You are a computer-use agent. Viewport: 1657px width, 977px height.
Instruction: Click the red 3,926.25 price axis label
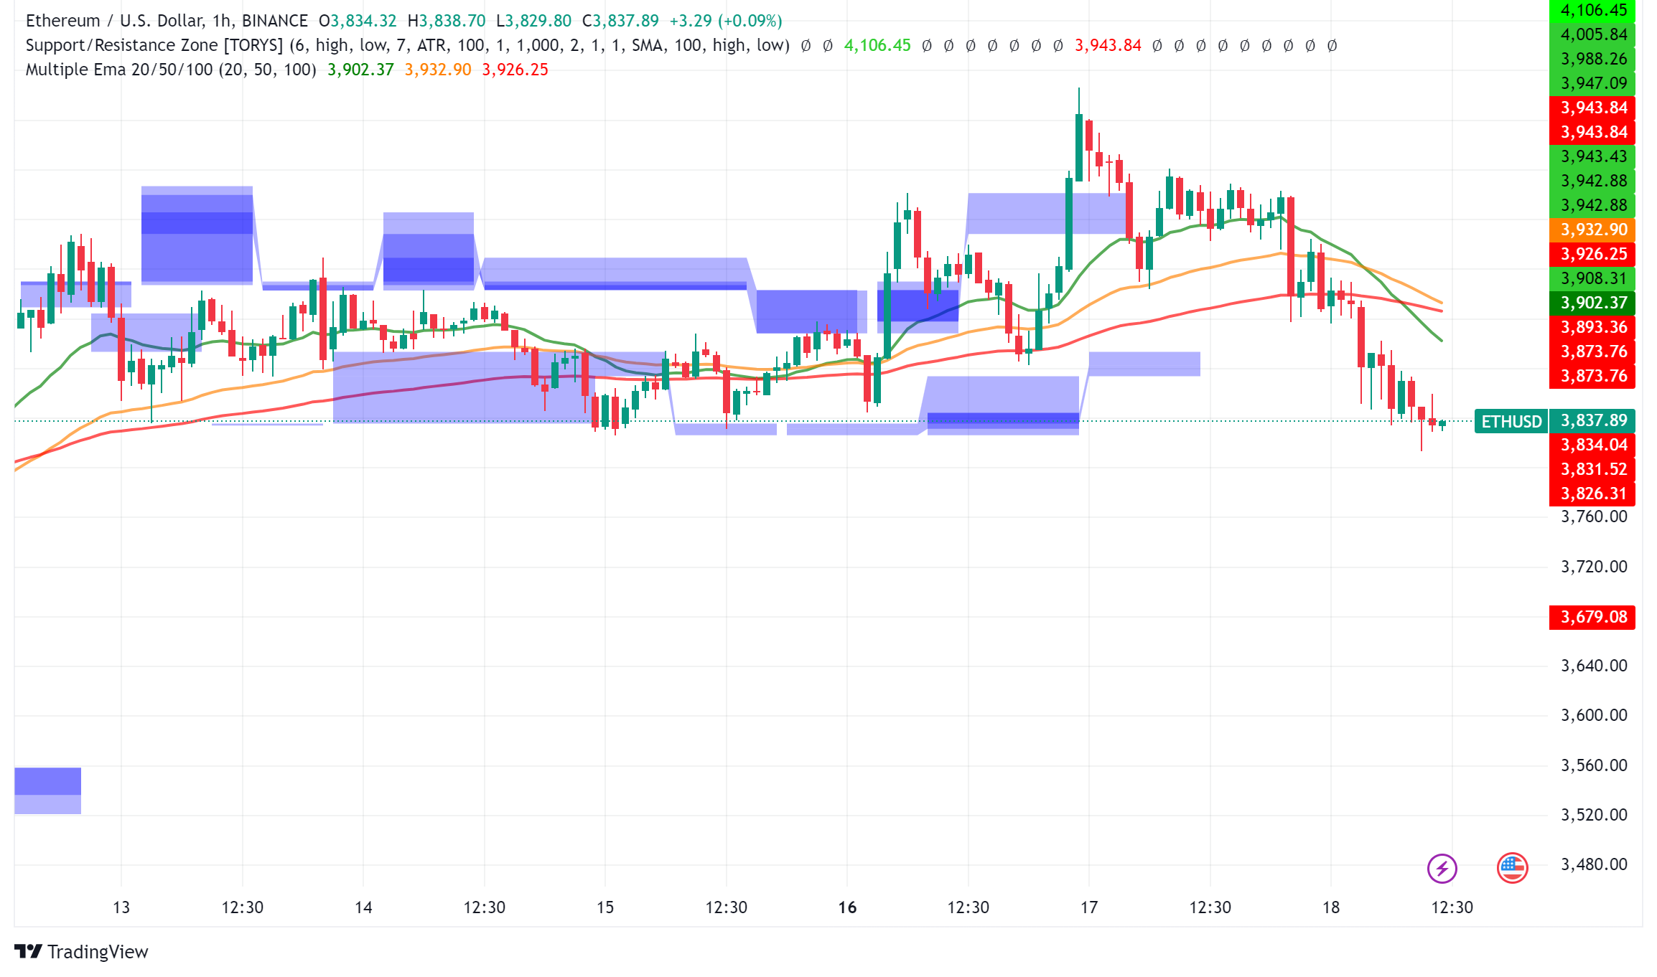coord(1593,254)
